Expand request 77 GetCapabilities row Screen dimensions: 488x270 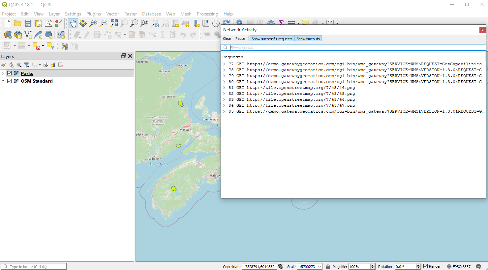coord(224,64)
